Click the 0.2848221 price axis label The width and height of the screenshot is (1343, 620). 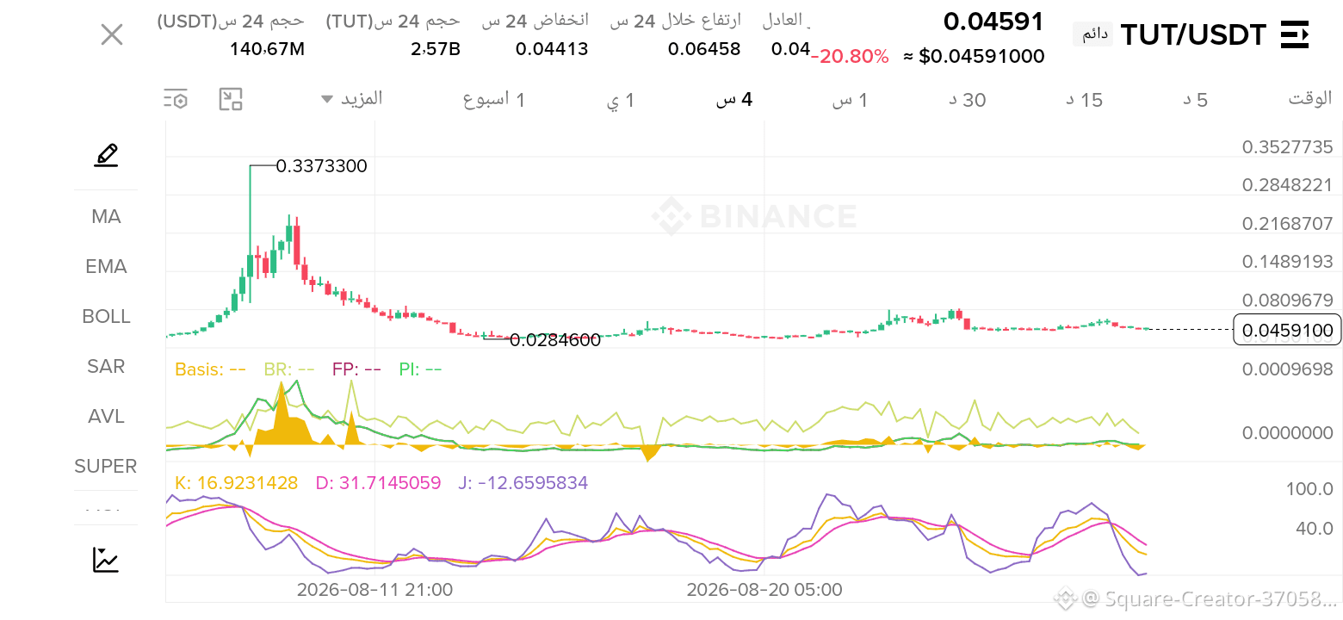(1287, 185)
